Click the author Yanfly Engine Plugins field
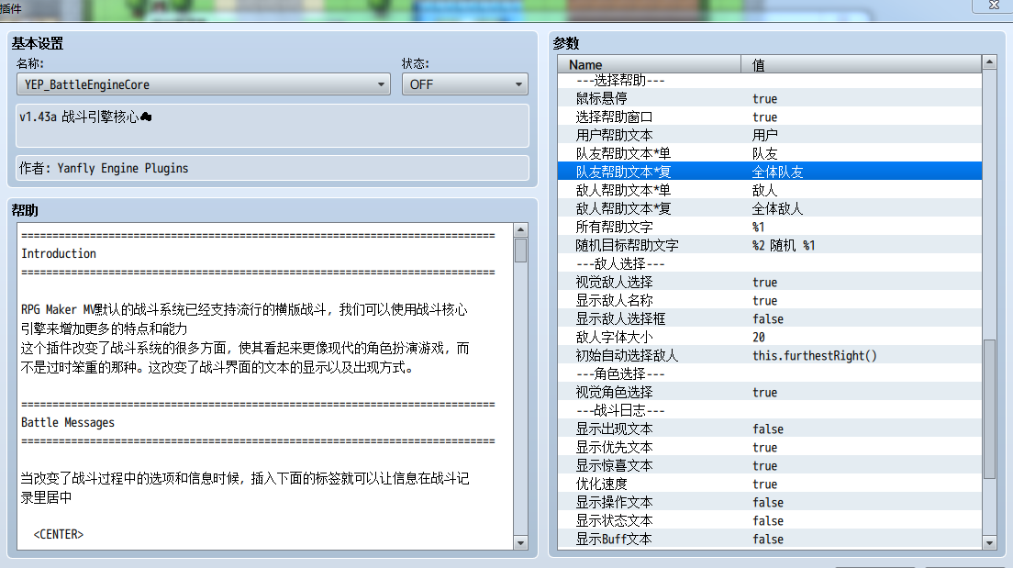This screenshot has height=568, width=1013. (x=272, y=168)
